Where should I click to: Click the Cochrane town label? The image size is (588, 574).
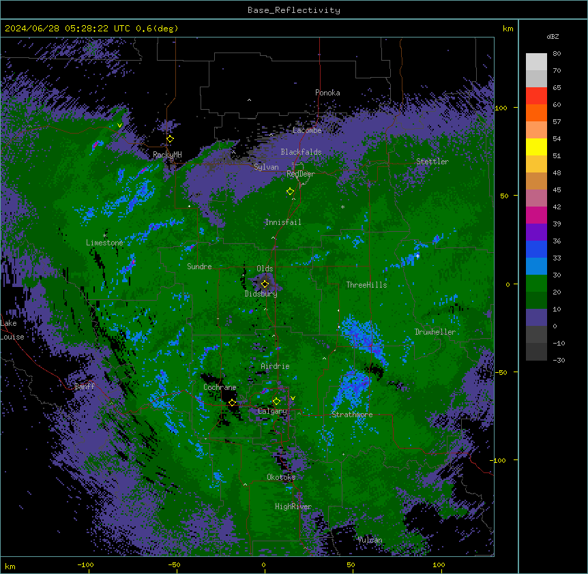pyautogui.click(x=220, y=387)
